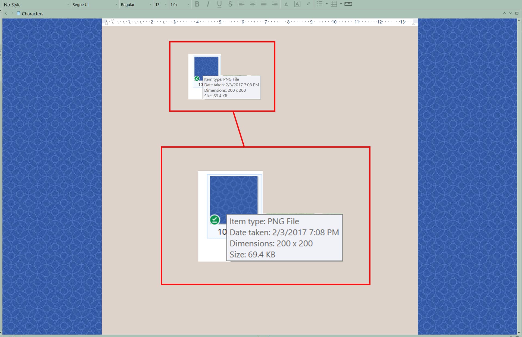The width and height of the screenshot is (522, 337).
Task: Go back with the navigation arrow
Action: 6,13
